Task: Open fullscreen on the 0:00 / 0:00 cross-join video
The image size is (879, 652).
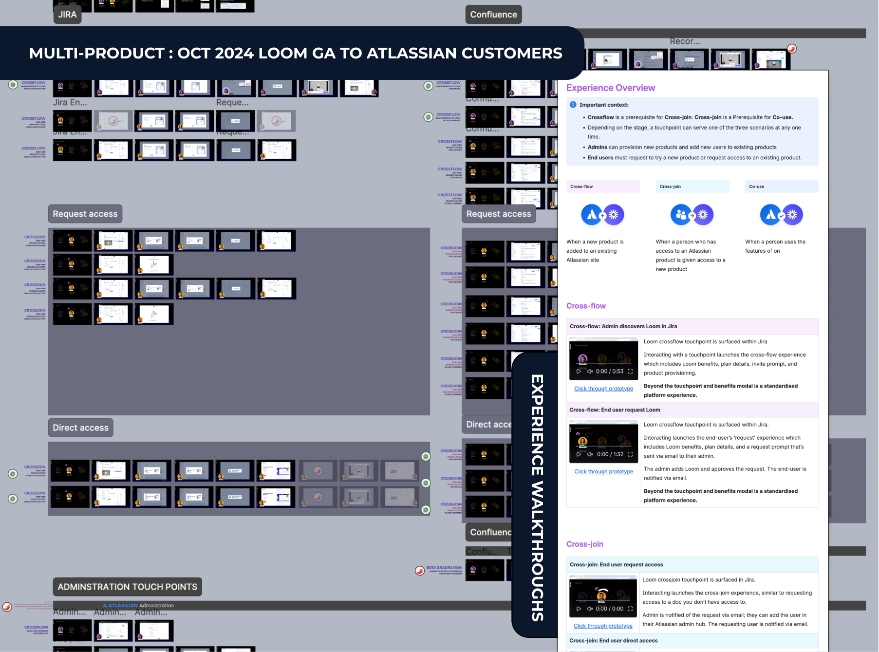Action: [x=630, y=609]
